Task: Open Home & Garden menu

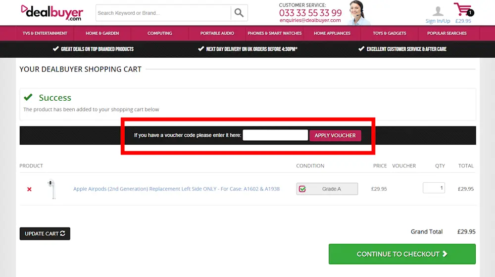Action: click(x=102, y=34)
